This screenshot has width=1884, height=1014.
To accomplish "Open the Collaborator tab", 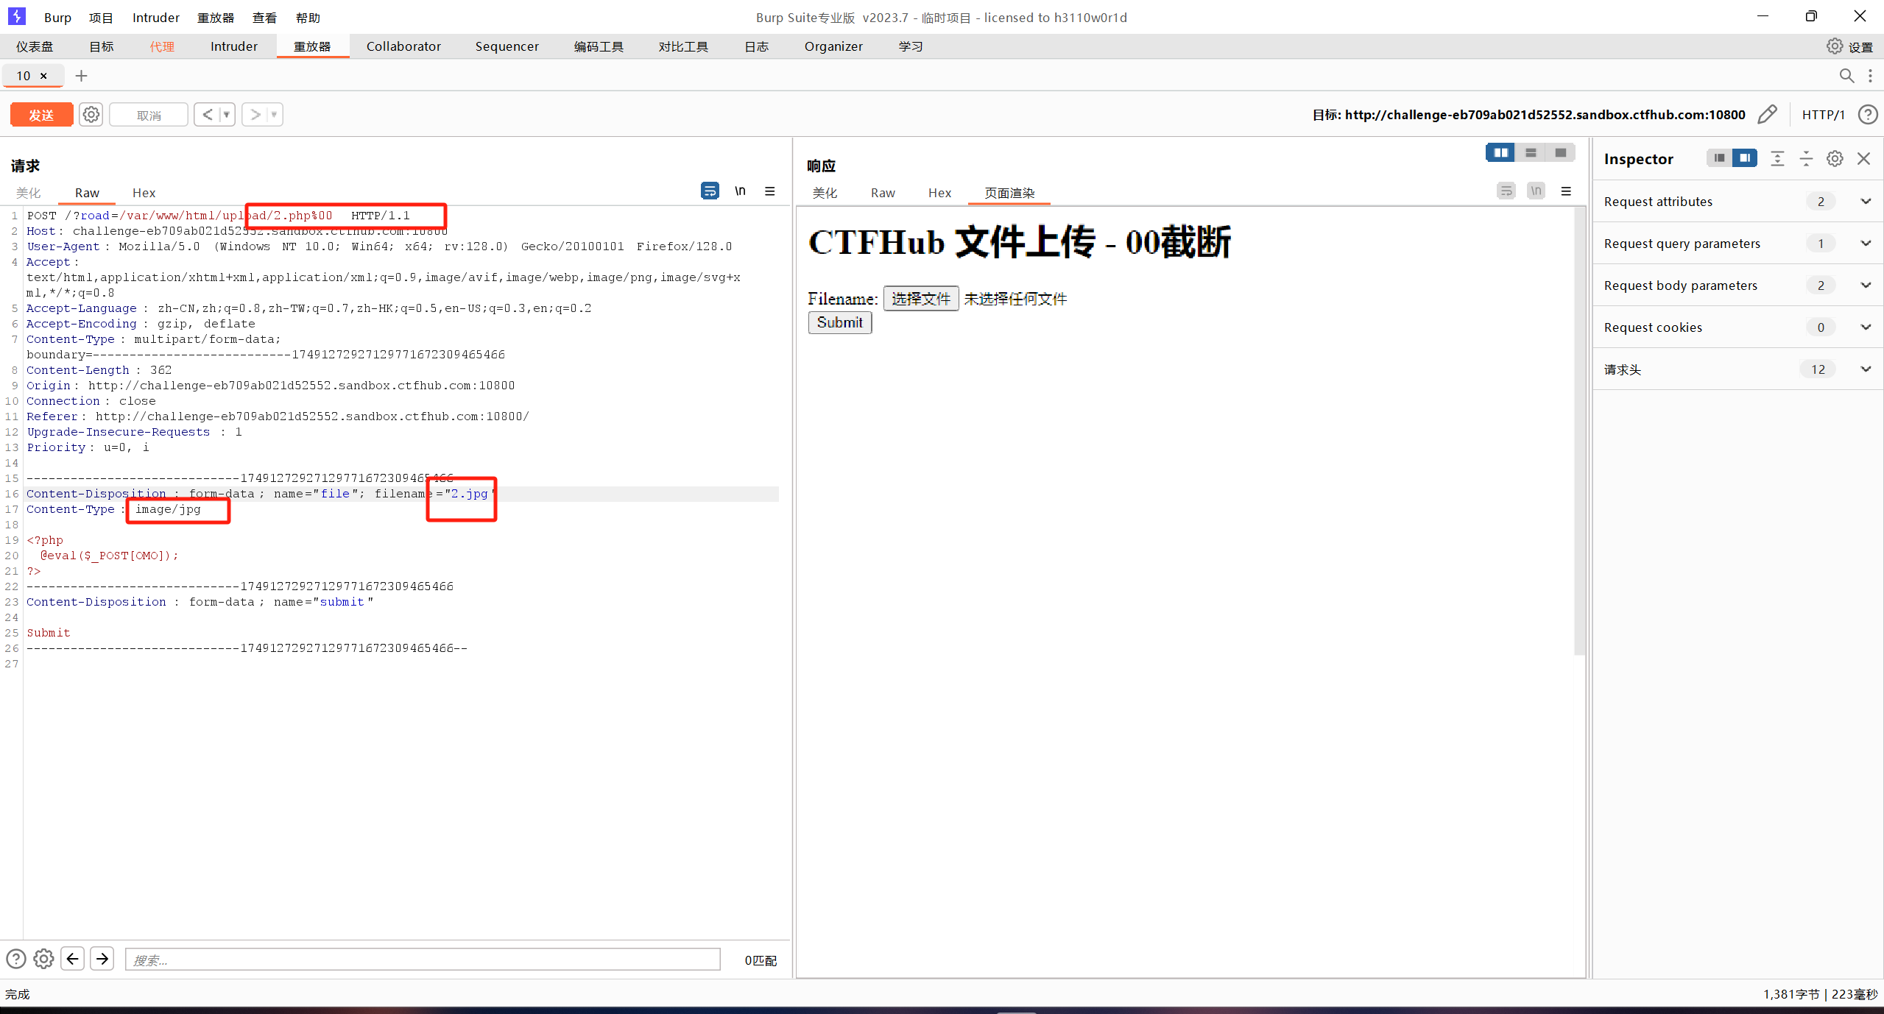I will pos(403,46).
